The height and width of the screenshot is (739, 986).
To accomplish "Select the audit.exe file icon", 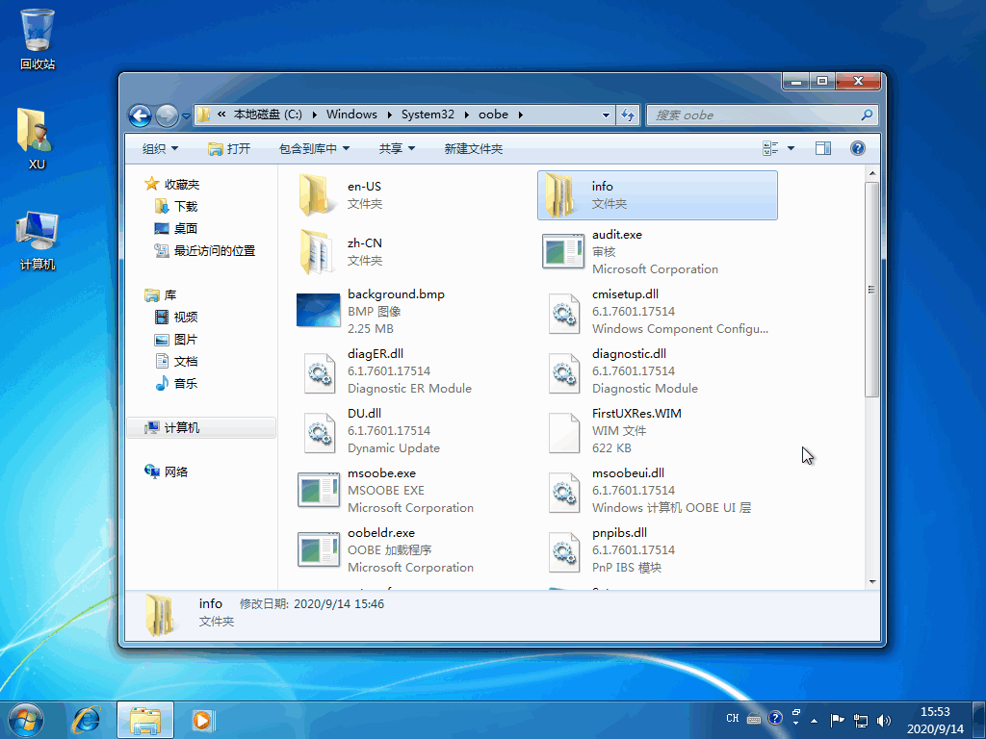I will click(562, 251).
